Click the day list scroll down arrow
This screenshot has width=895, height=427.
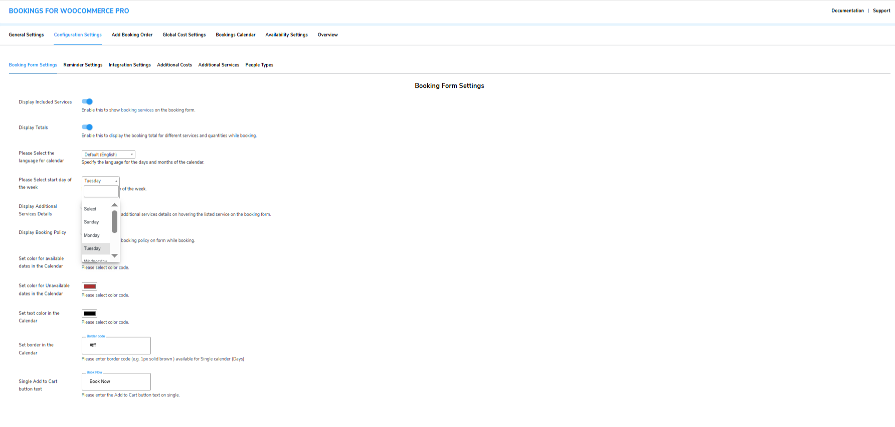coord(114,256)
